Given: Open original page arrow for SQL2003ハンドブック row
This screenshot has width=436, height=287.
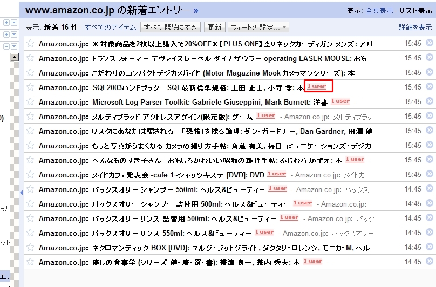Looking at the screenshot, I should tap(430, 86).
